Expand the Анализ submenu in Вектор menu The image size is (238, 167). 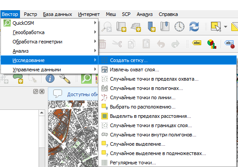(50, 51)
